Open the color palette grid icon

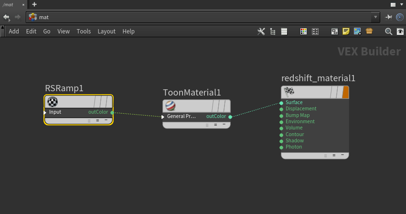[303, 32]
